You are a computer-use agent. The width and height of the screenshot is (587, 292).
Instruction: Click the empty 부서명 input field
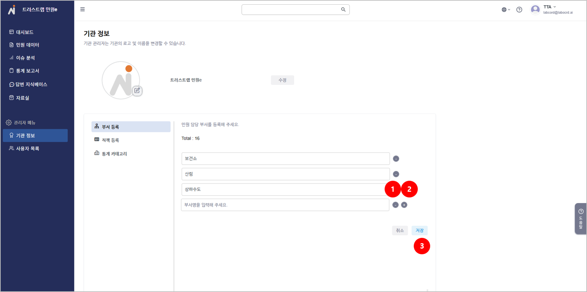click(285, 205)
